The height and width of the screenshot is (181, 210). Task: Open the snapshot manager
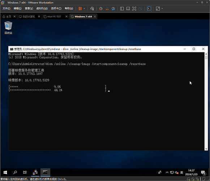coord(113,9)
